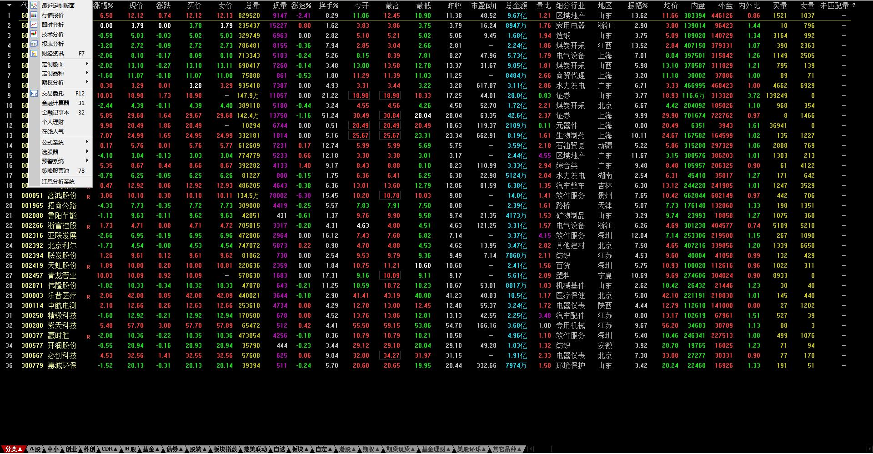Image resolution: width=873 pixels, height=454 pixels.
Task: Open the top-left table dropdown arrow
Action: click(9, 5)
